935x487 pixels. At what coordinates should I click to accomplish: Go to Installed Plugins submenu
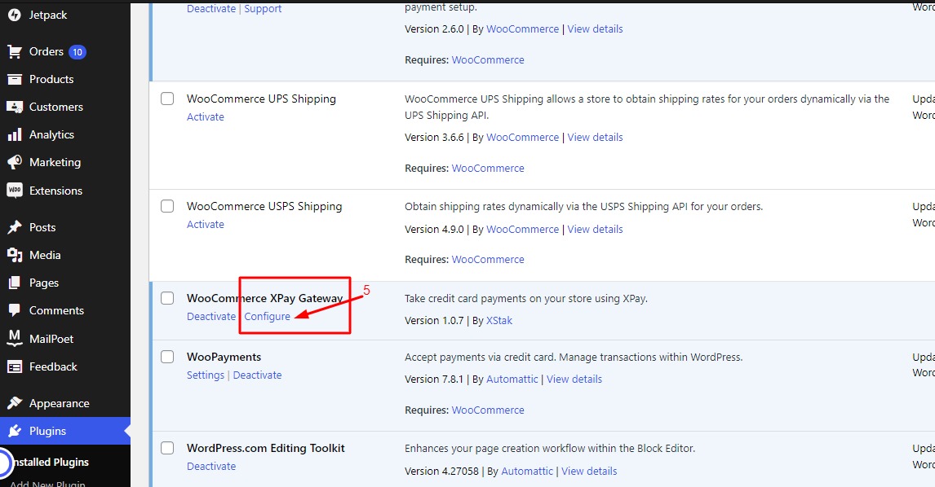point(50,462)
